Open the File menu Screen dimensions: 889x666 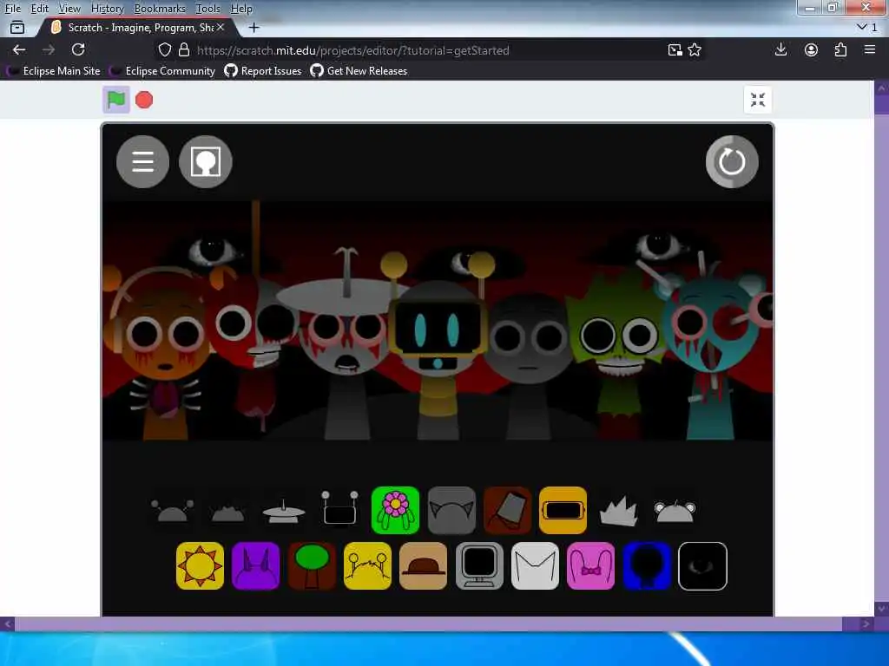pos(12,9)
